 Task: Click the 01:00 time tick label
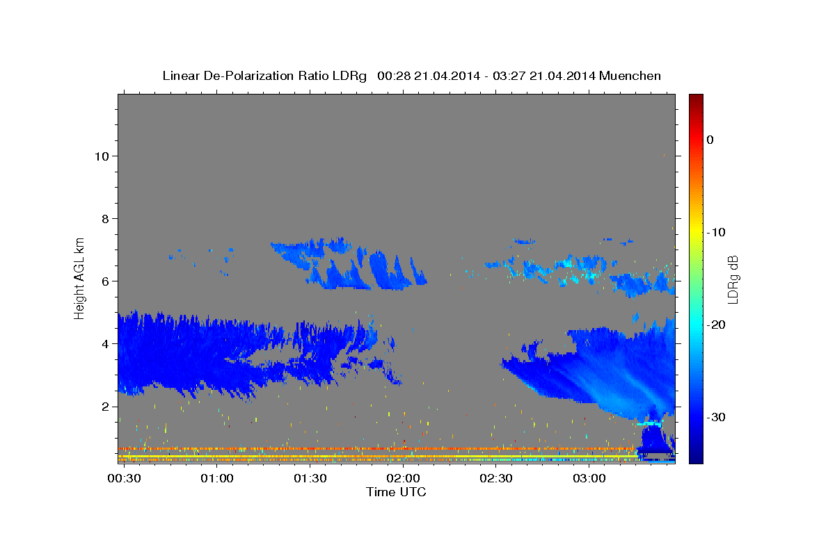216,479
